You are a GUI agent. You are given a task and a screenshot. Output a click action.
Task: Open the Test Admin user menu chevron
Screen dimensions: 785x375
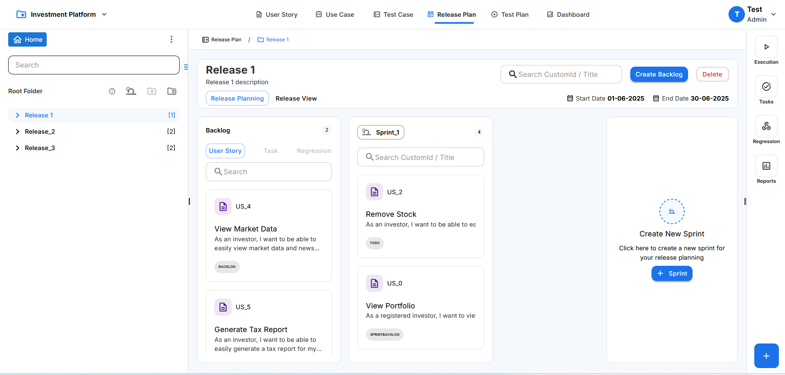coord(774,14)
